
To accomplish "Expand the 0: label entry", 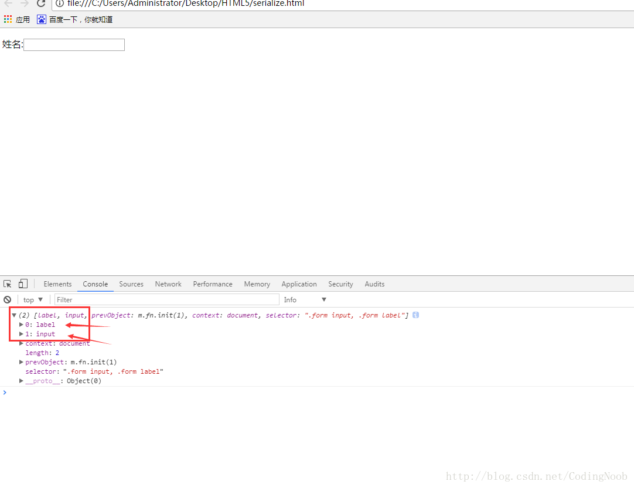I will pos(21,325).
